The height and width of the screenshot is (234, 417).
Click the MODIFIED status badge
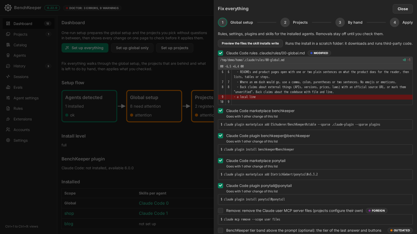(319, 53)
